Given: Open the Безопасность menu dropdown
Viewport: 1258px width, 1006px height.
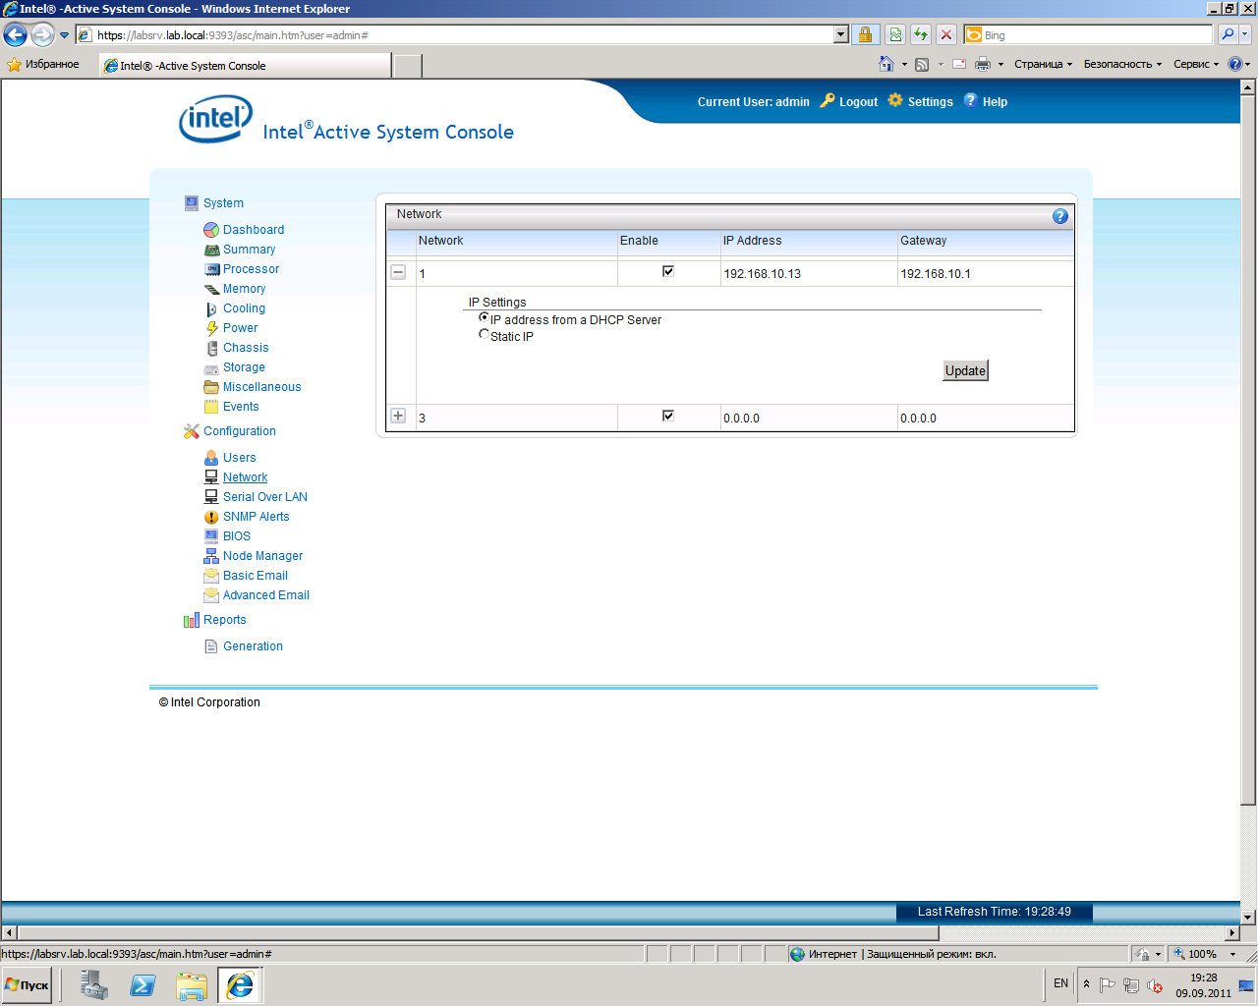Looking at the screenshot, I should point(1121,64).
